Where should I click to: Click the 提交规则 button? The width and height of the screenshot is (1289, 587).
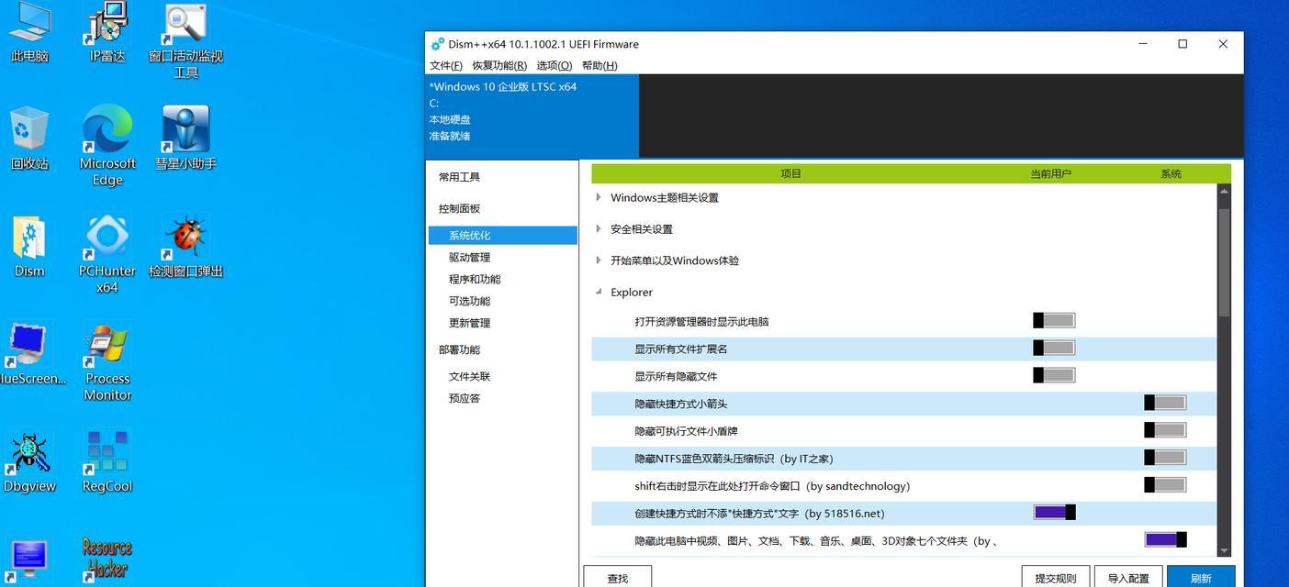click(1056, 577)
